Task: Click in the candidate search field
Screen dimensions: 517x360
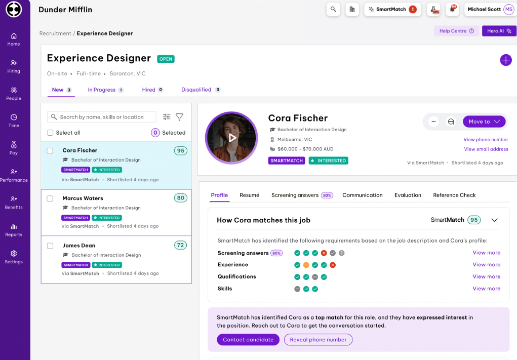Action: tap(102, 117)
